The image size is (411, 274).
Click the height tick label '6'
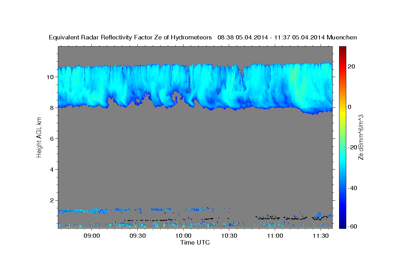pyautogui.click(x=52, y=138)
